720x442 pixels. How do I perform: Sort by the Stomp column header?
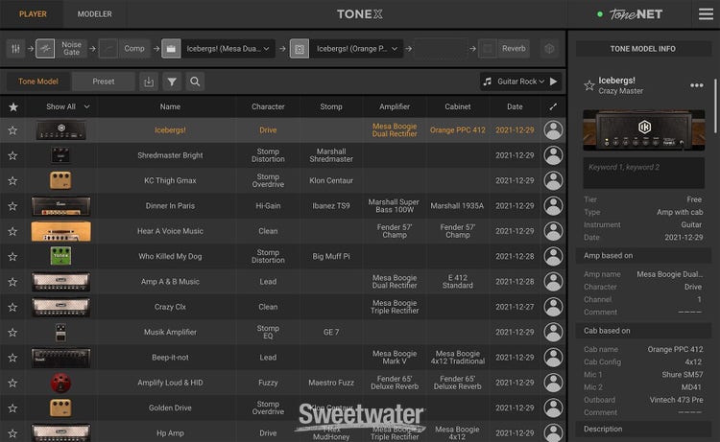330,106
